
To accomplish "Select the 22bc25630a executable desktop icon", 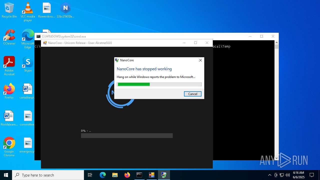I will [65, 10].
